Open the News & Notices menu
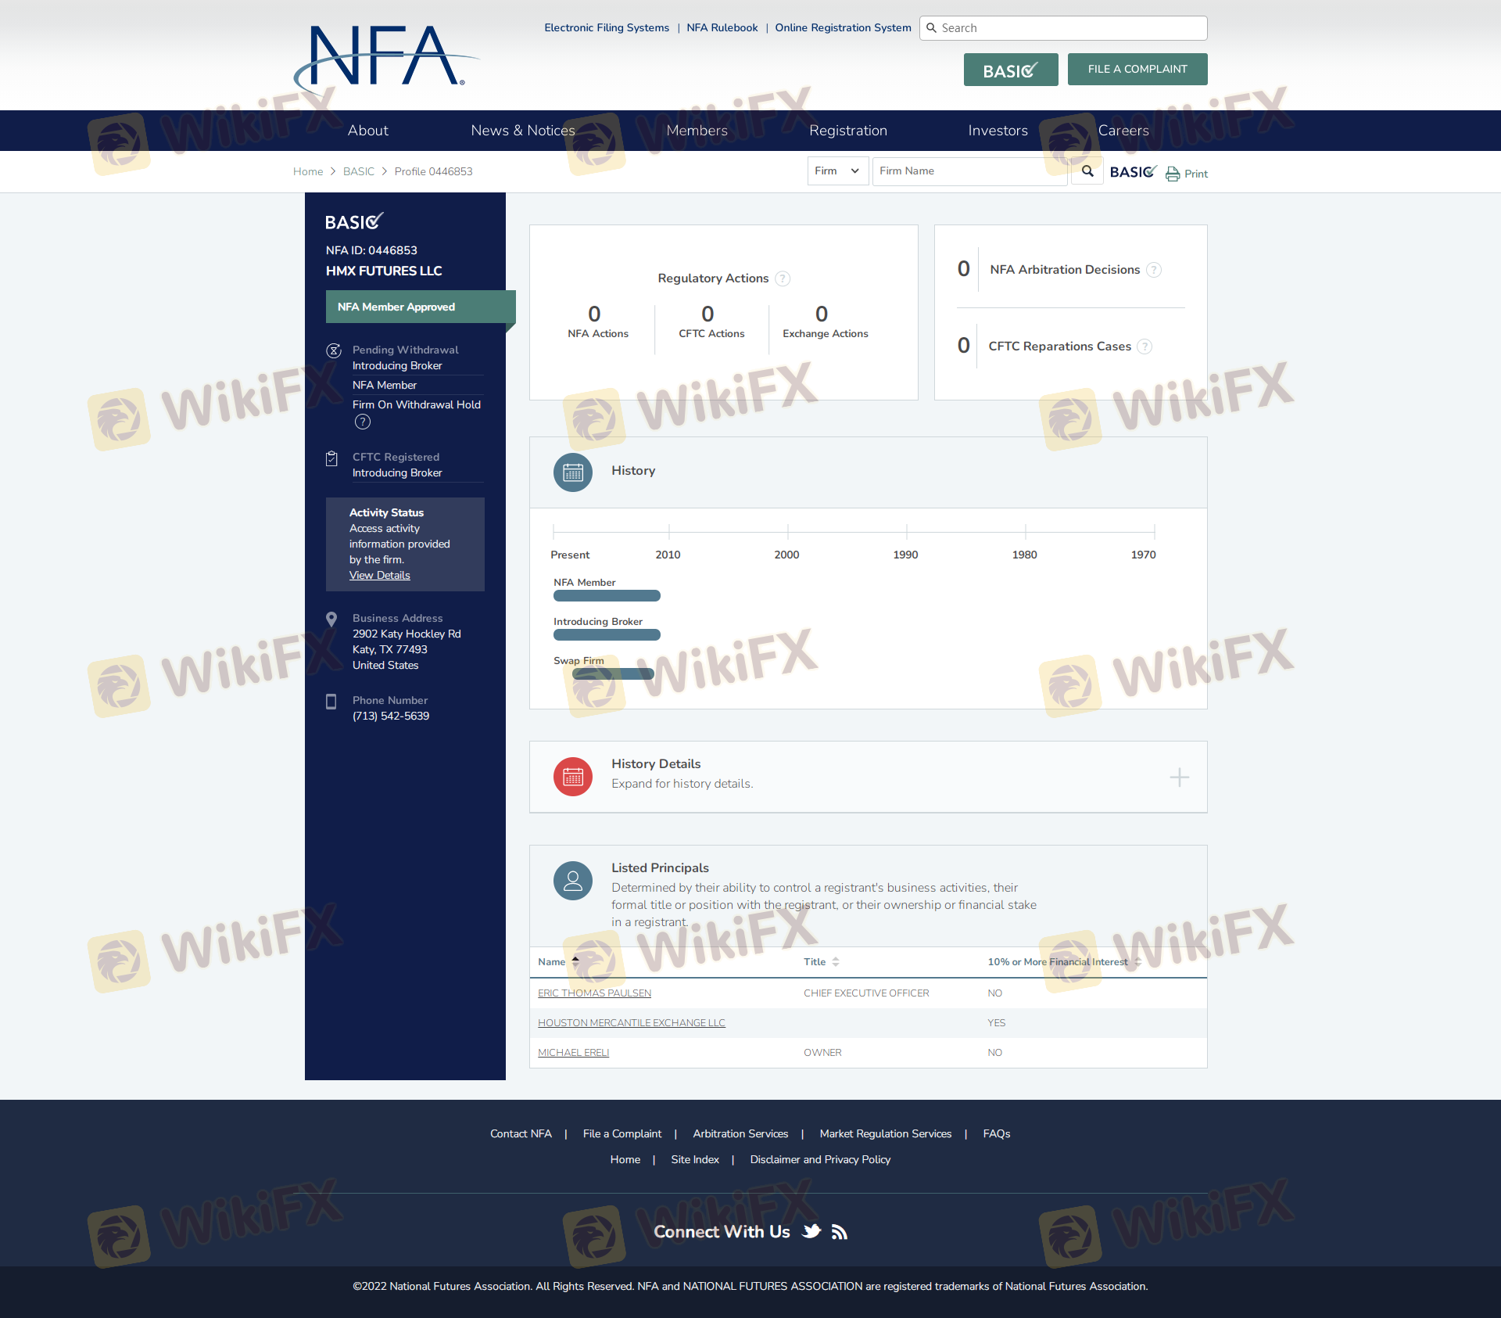 click(523, 131)
